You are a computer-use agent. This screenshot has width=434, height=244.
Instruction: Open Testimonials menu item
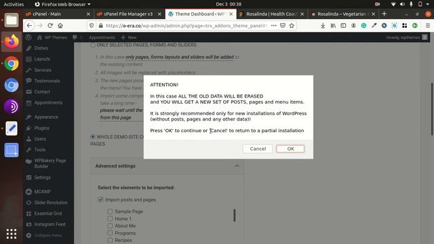47,81
